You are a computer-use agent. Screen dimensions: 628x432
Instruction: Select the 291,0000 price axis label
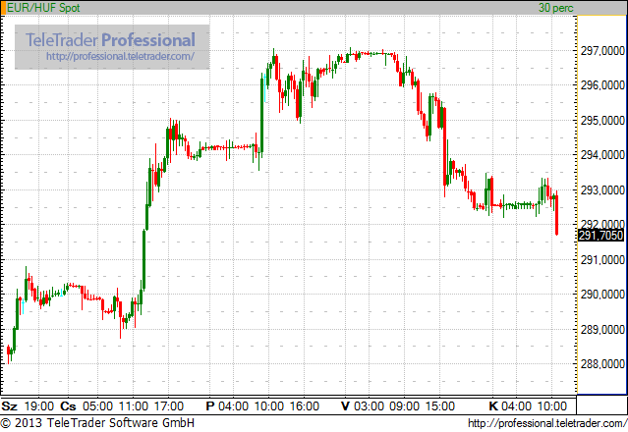602,260
